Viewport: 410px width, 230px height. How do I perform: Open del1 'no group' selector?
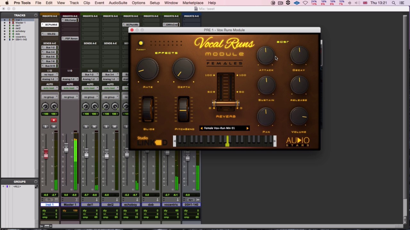pos(90,97)
